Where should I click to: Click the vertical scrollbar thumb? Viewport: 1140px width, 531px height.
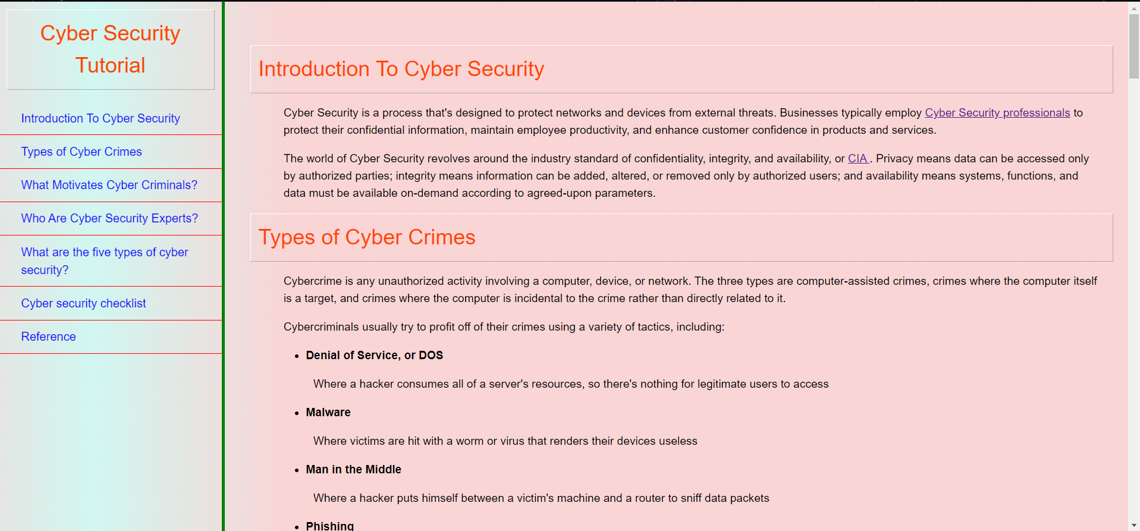coord(1133,46)
